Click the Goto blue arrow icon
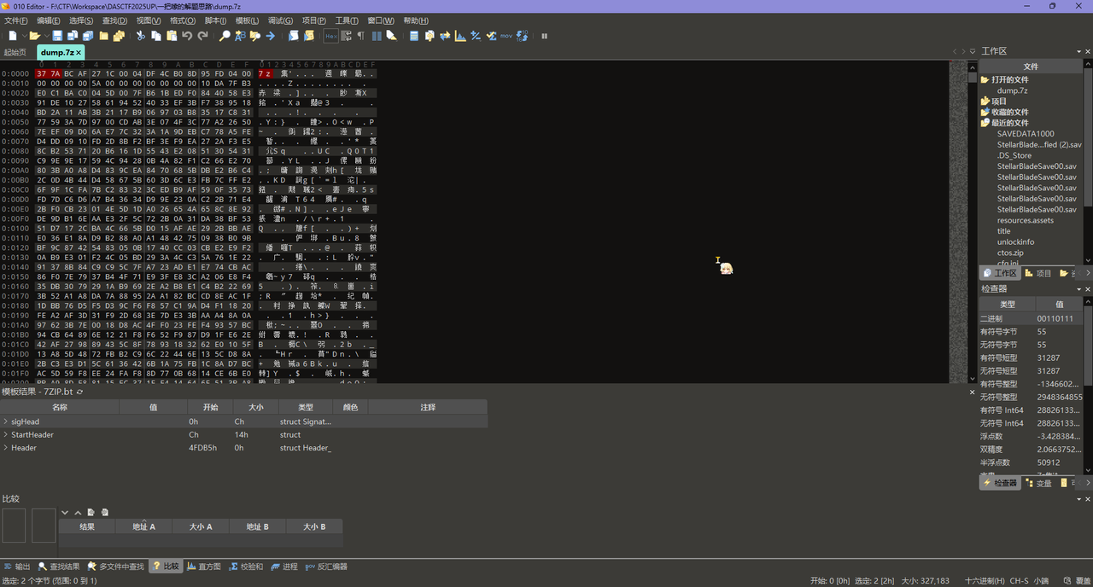 coord(271,36)
